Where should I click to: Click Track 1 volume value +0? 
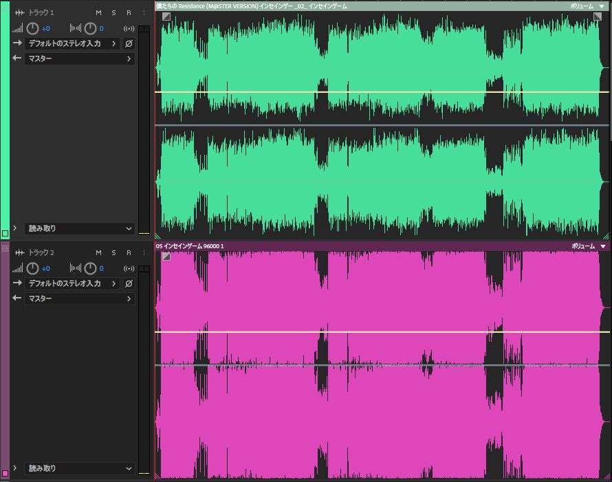45,29
